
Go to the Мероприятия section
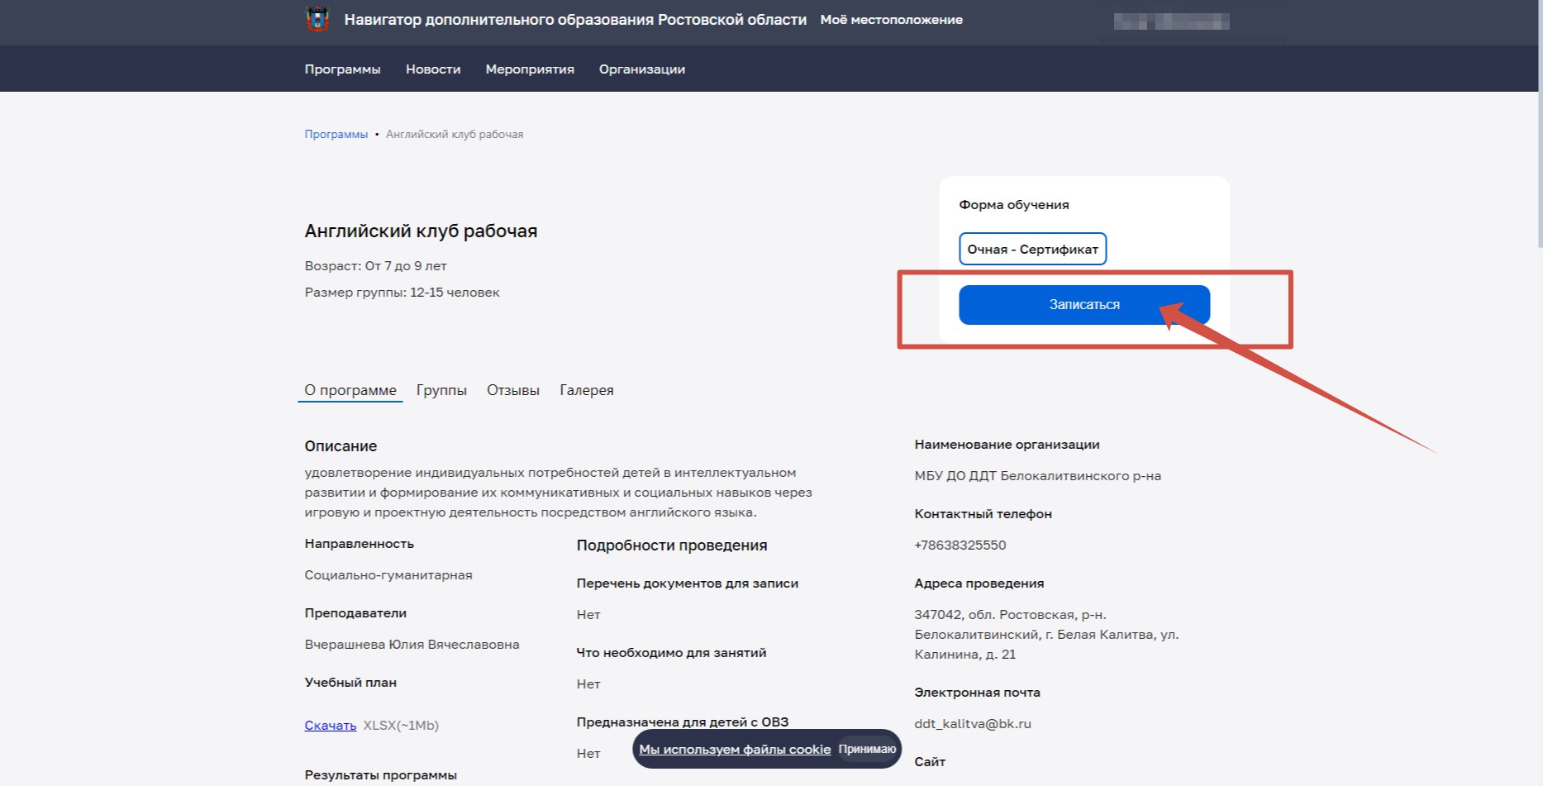pyautogui.click(x=530, y=69)
